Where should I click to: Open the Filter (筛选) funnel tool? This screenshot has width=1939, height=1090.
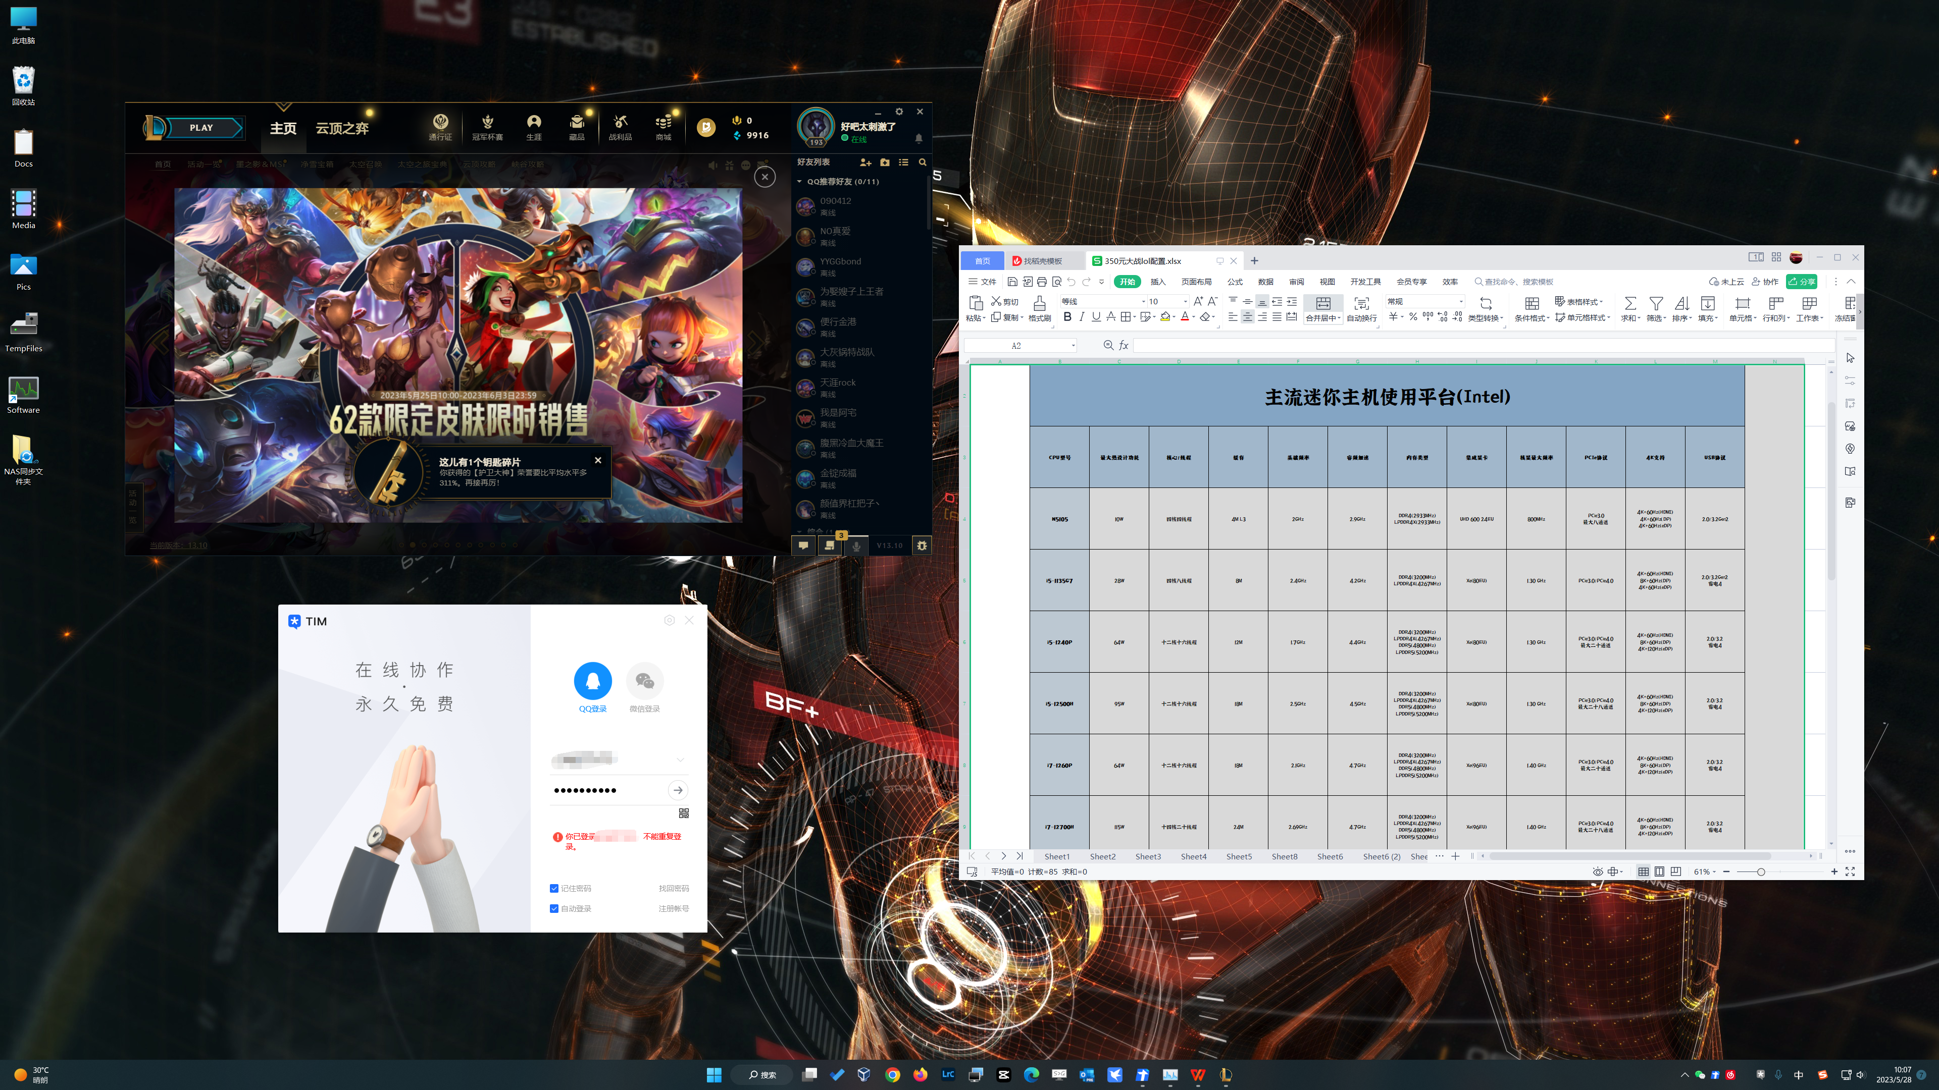point(1655,303)
